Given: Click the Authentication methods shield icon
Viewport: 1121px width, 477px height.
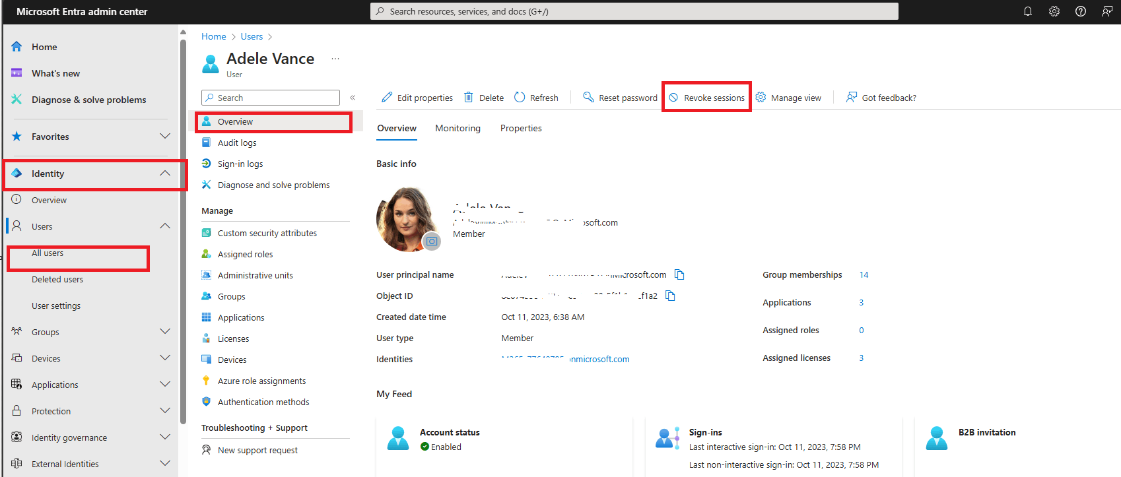Looking at the screenshot, I should [206, 402].
